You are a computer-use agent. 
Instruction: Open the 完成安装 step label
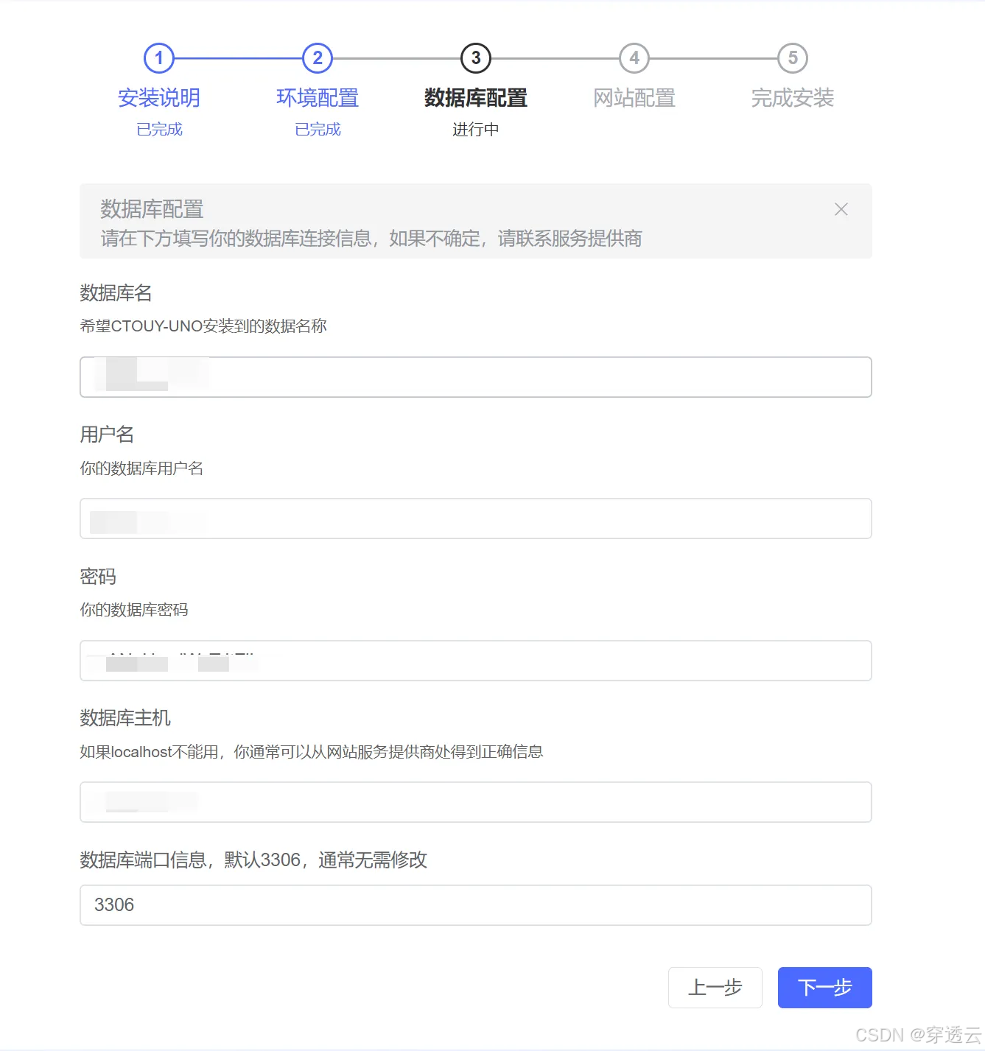[x=791, y=98]
